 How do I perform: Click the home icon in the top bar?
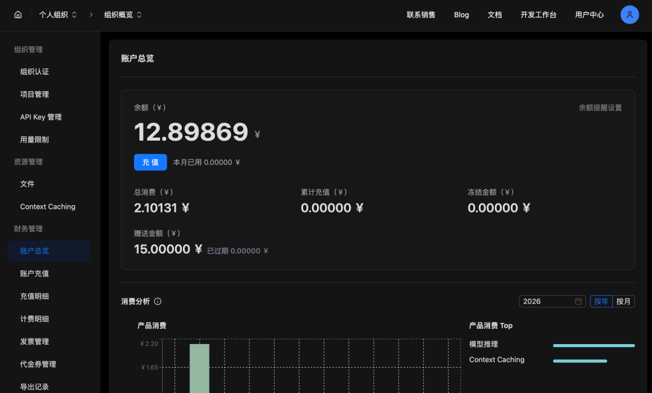click(x=18, y=14)
